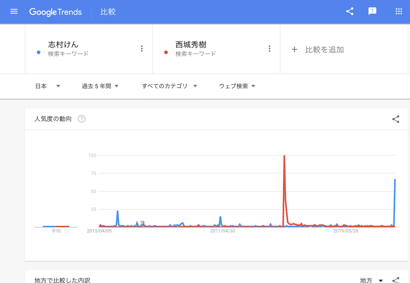Click the share icon in header
The width and height of the screenshot is (410, 283).
click(350, 12)
